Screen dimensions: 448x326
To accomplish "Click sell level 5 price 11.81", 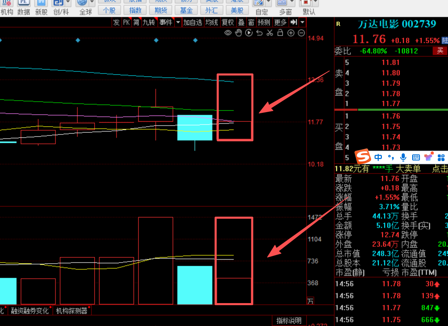I will tap(391, 63).
